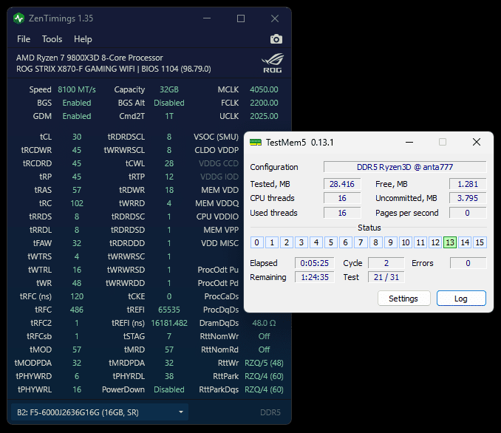501x433 pixels.
Task: Click the PowerDown value Disabled
Action: tap(169, 389)
